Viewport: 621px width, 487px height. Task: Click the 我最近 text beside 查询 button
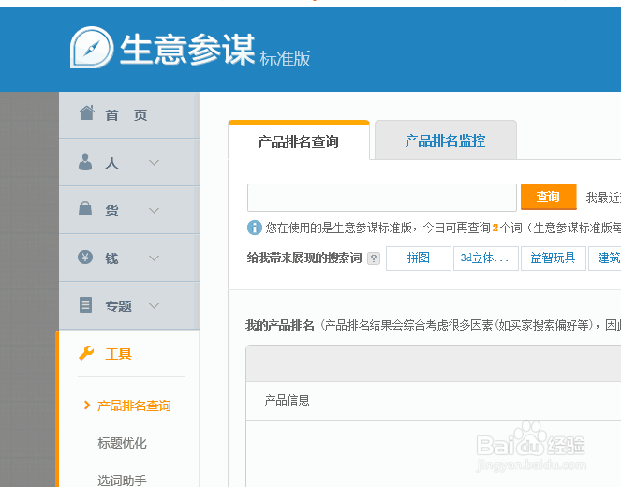[x=603, y=198]
